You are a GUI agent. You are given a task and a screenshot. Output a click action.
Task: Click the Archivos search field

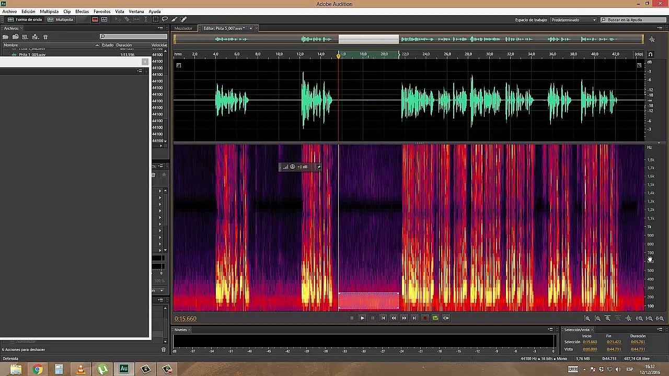[x=133, y=37]
